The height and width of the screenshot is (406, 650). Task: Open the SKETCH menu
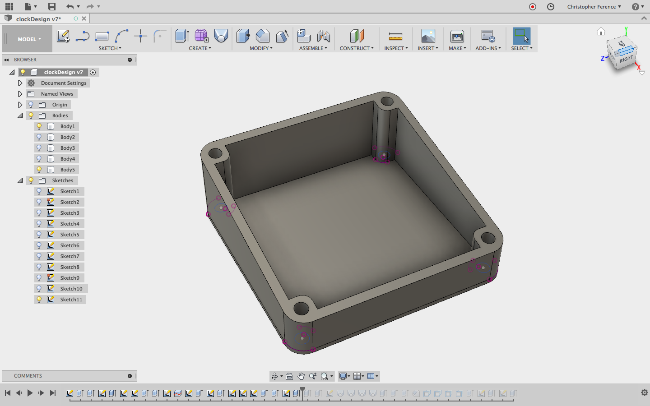110,48
